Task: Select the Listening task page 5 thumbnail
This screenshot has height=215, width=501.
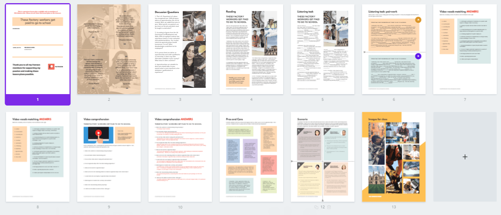Action: (x=323, y=49)
